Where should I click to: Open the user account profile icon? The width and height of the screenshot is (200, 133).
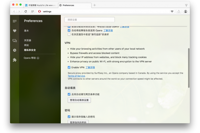(186, 11)
